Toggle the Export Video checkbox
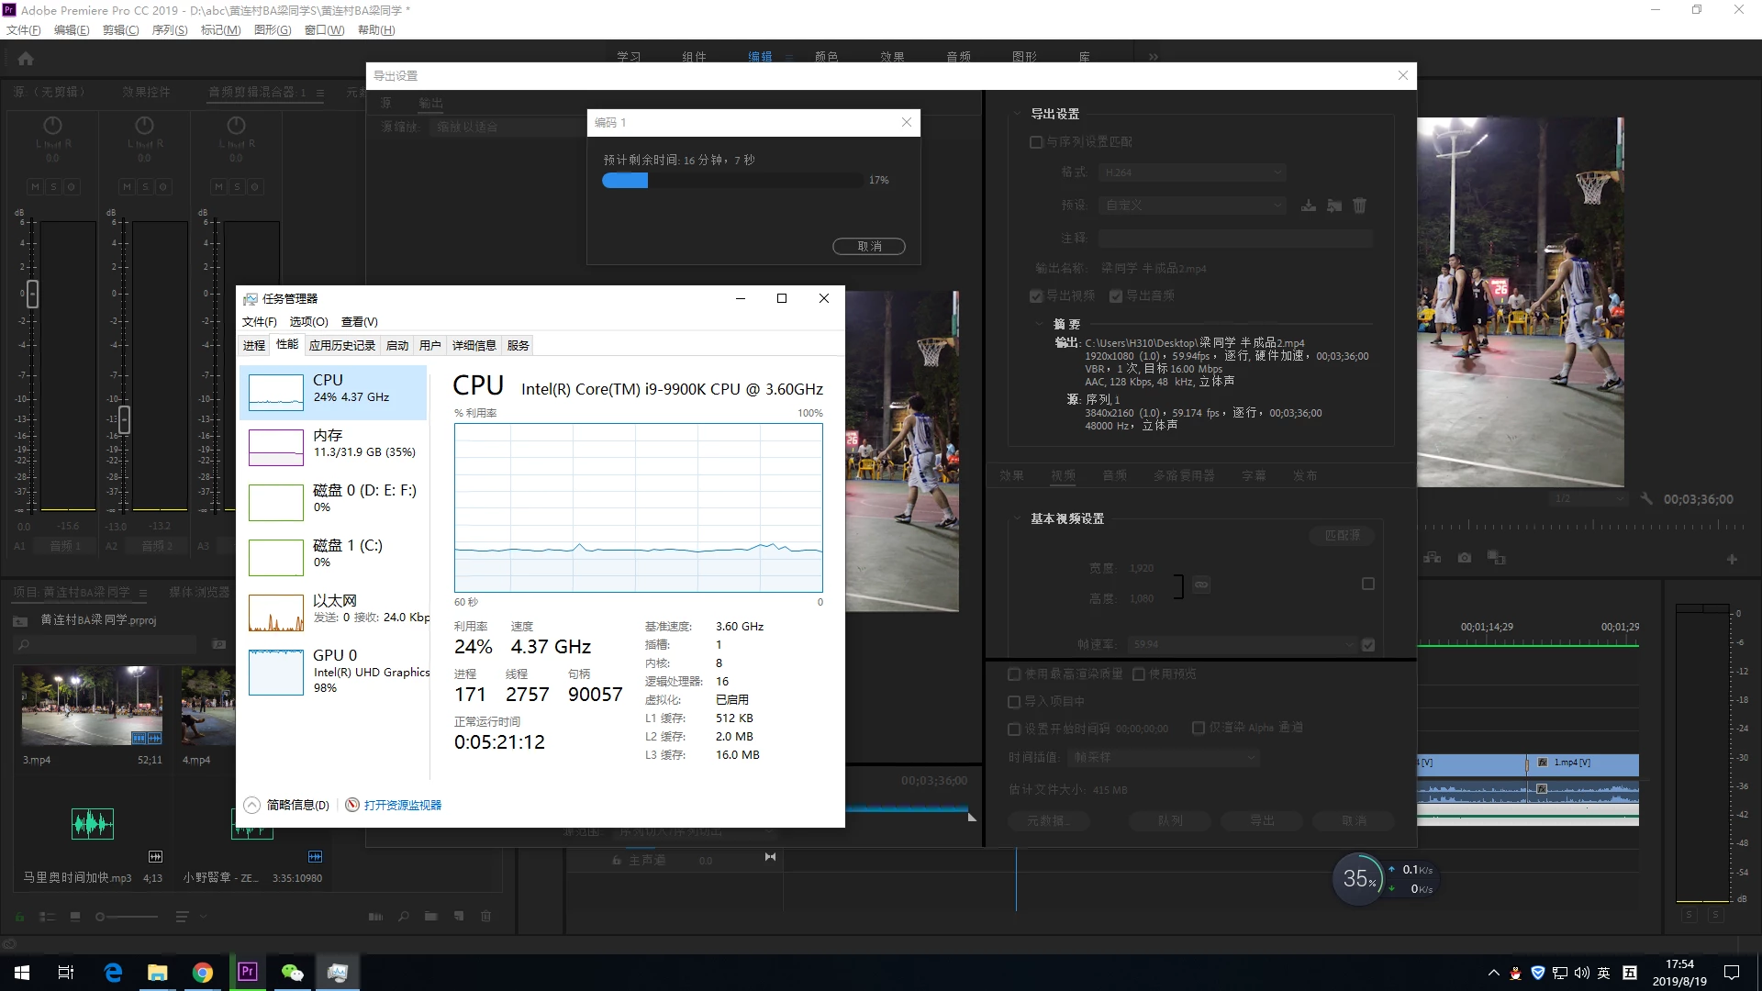1762x991 pixels. pyautogui.click(x=1036, y=295)
